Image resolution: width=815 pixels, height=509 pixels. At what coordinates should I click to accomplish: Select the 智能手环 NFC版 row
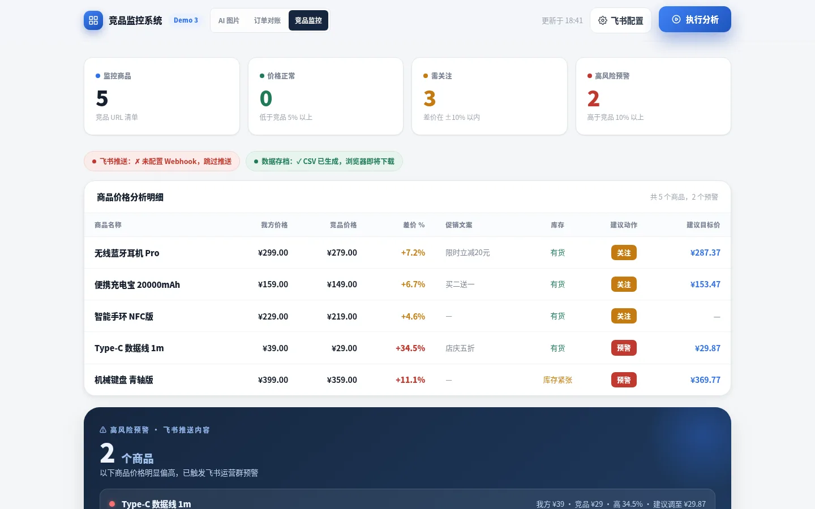pos(407,316)
